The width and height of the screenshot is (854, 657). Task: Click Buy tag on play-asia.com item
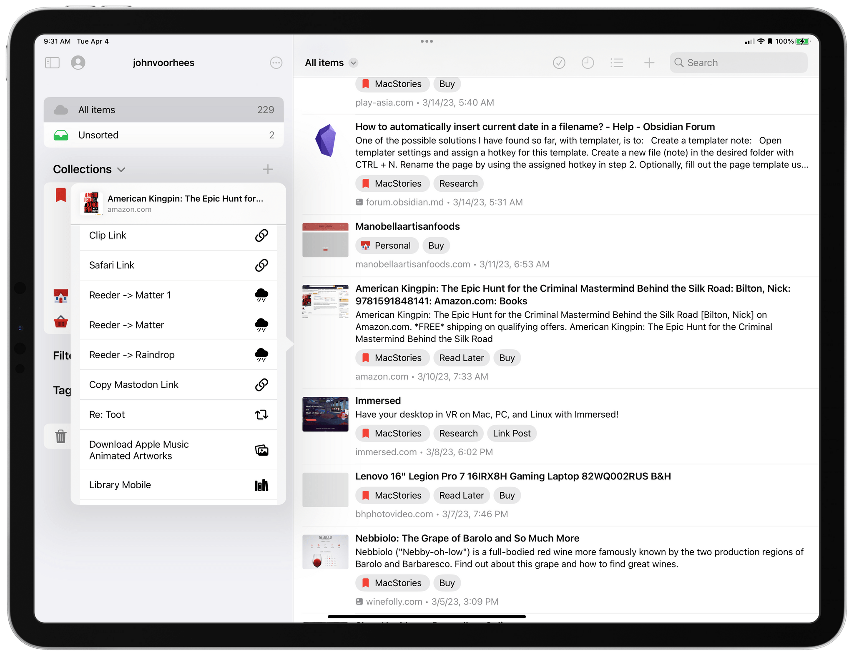click(447, 84)
